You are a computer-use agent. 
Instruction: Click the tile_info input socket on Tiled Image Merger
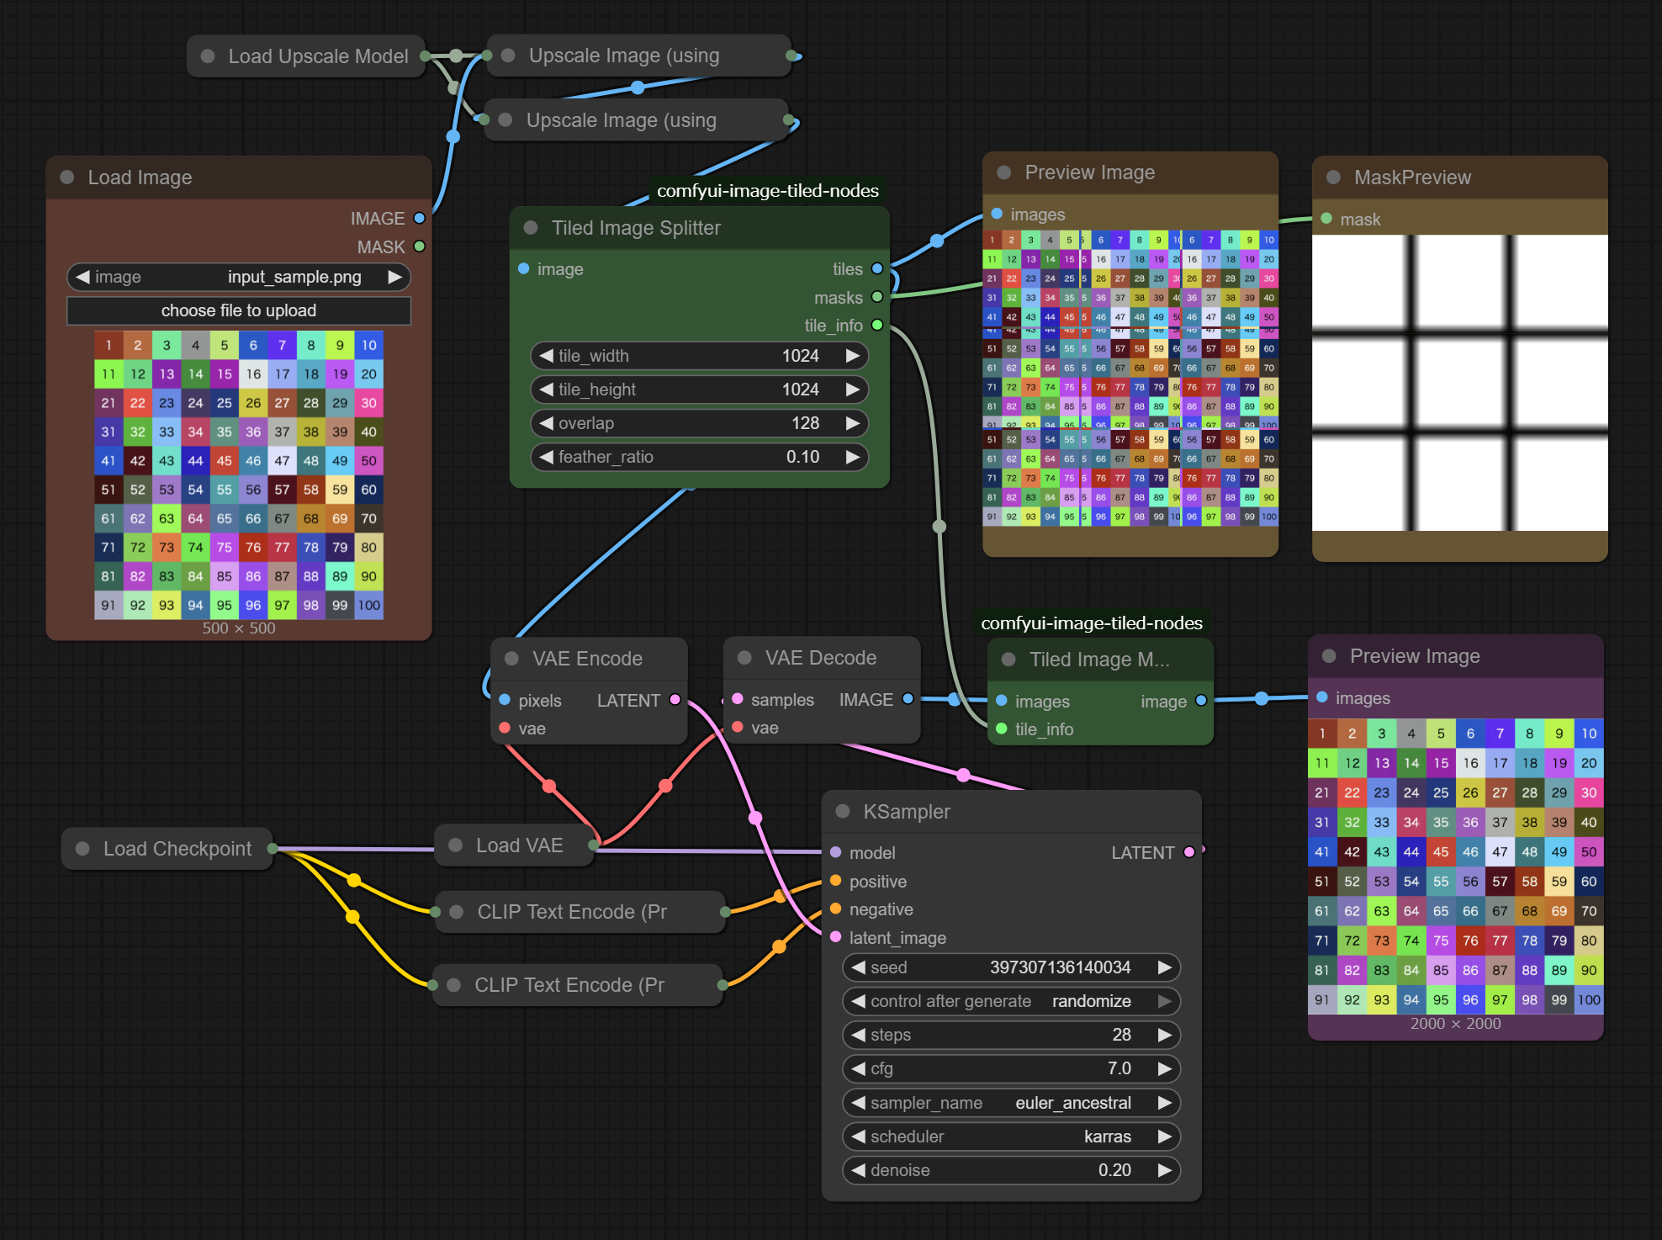pyautogui.click(x=1002, y=729)
